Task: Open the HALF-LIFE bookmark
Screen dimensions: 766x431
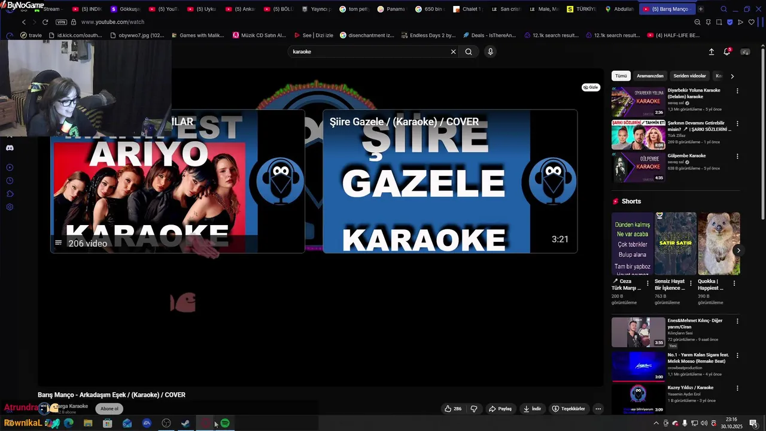Action: pyautogui.click(x=673, y=35)
